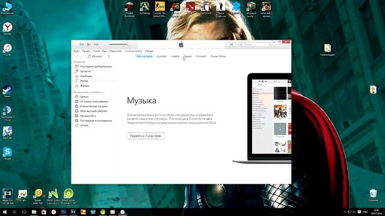Open the Управление menu
The height and width of the screenshot is (216, 385).
pos(115,51)
